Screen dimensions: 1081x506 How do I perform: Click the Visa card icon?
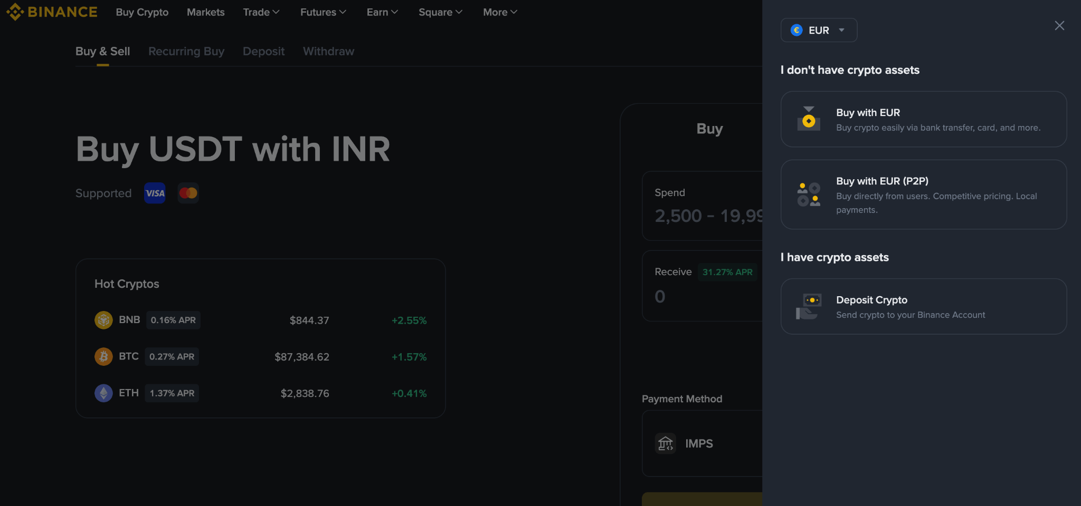[x=155, y=193]
